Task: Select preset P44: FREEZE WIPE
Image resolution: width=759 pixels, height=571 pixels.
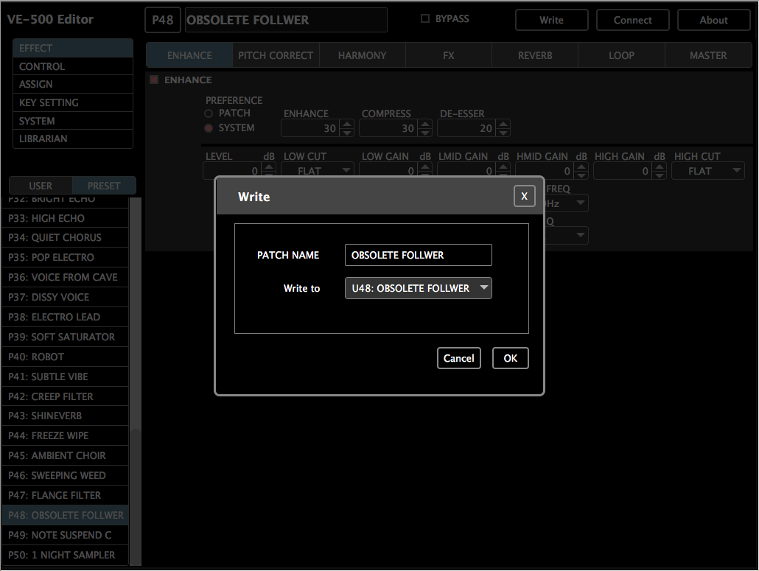Action: click(66, 435)
